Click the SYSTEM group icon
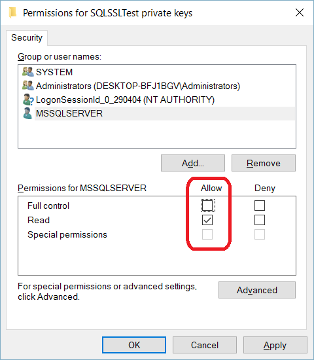 pyautogui.click(x=27, y=72)
